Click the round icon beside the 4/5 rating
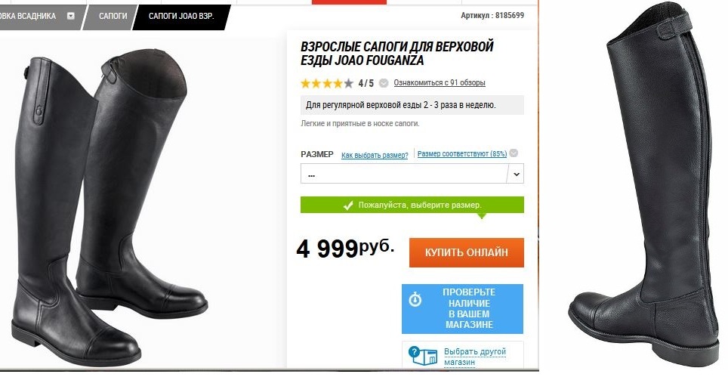Screen dimensions: 728x377 point(384,83)
